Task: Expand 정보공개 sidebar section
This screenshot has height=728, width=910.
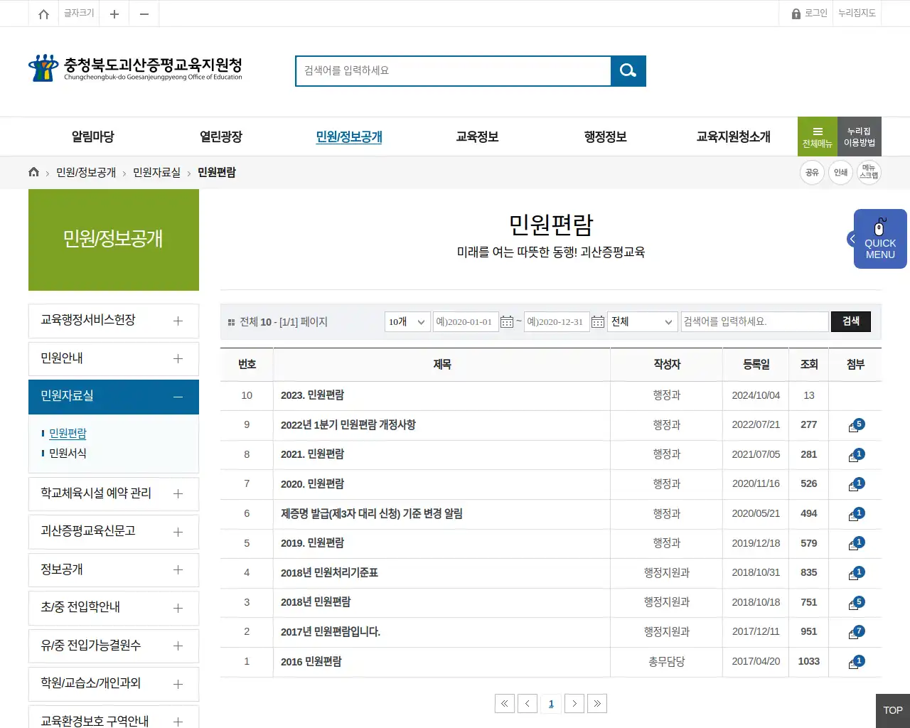Action: [x=114, y=569]
